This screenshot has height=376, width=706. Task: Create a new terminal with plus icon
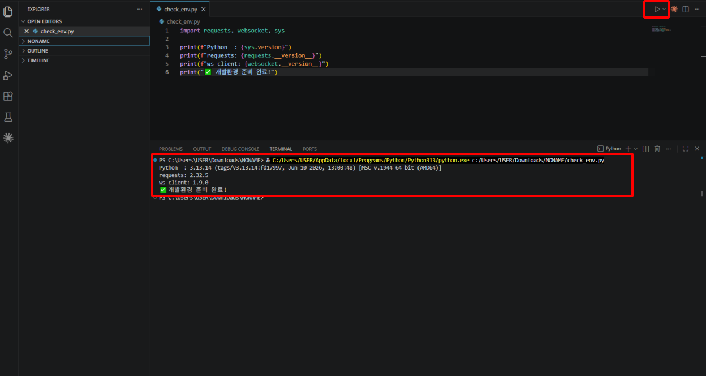[x=628, y=149]
